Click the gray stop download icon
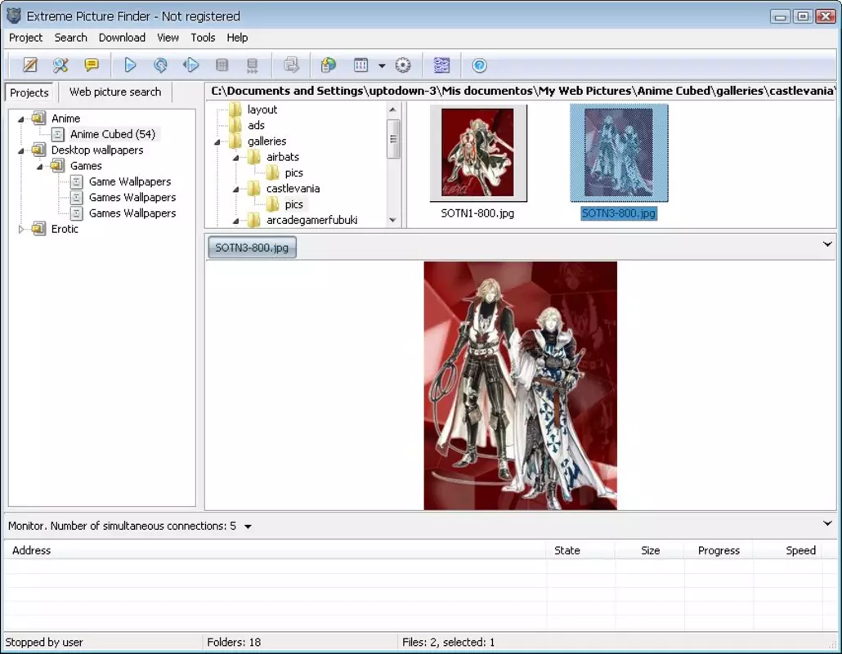Image resolution: width=842 pixels, height=654 pixels. pyautogui.click(x=222, y=65)
